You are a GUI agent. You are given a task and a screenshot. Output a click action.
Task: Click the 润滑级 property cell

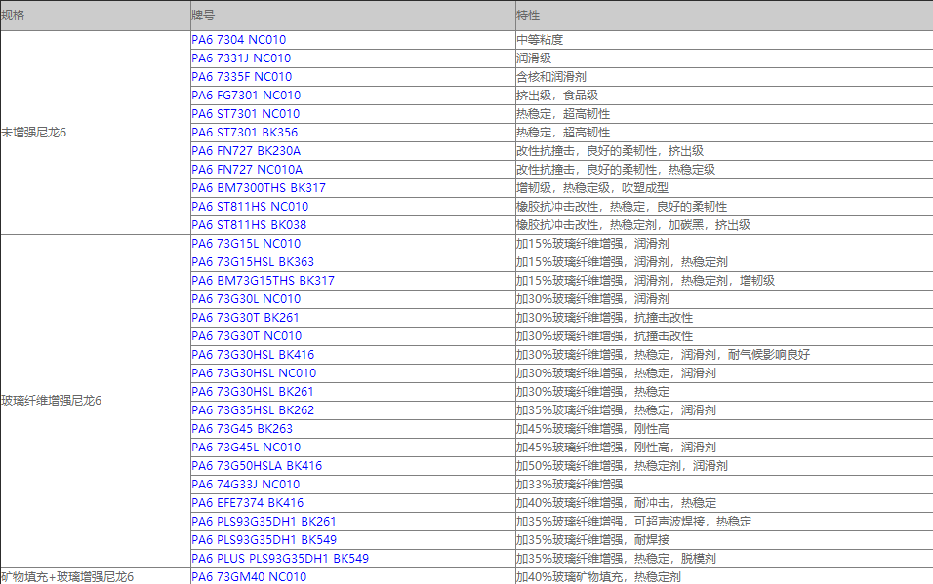pyautogui.click(x=724, y=58)
